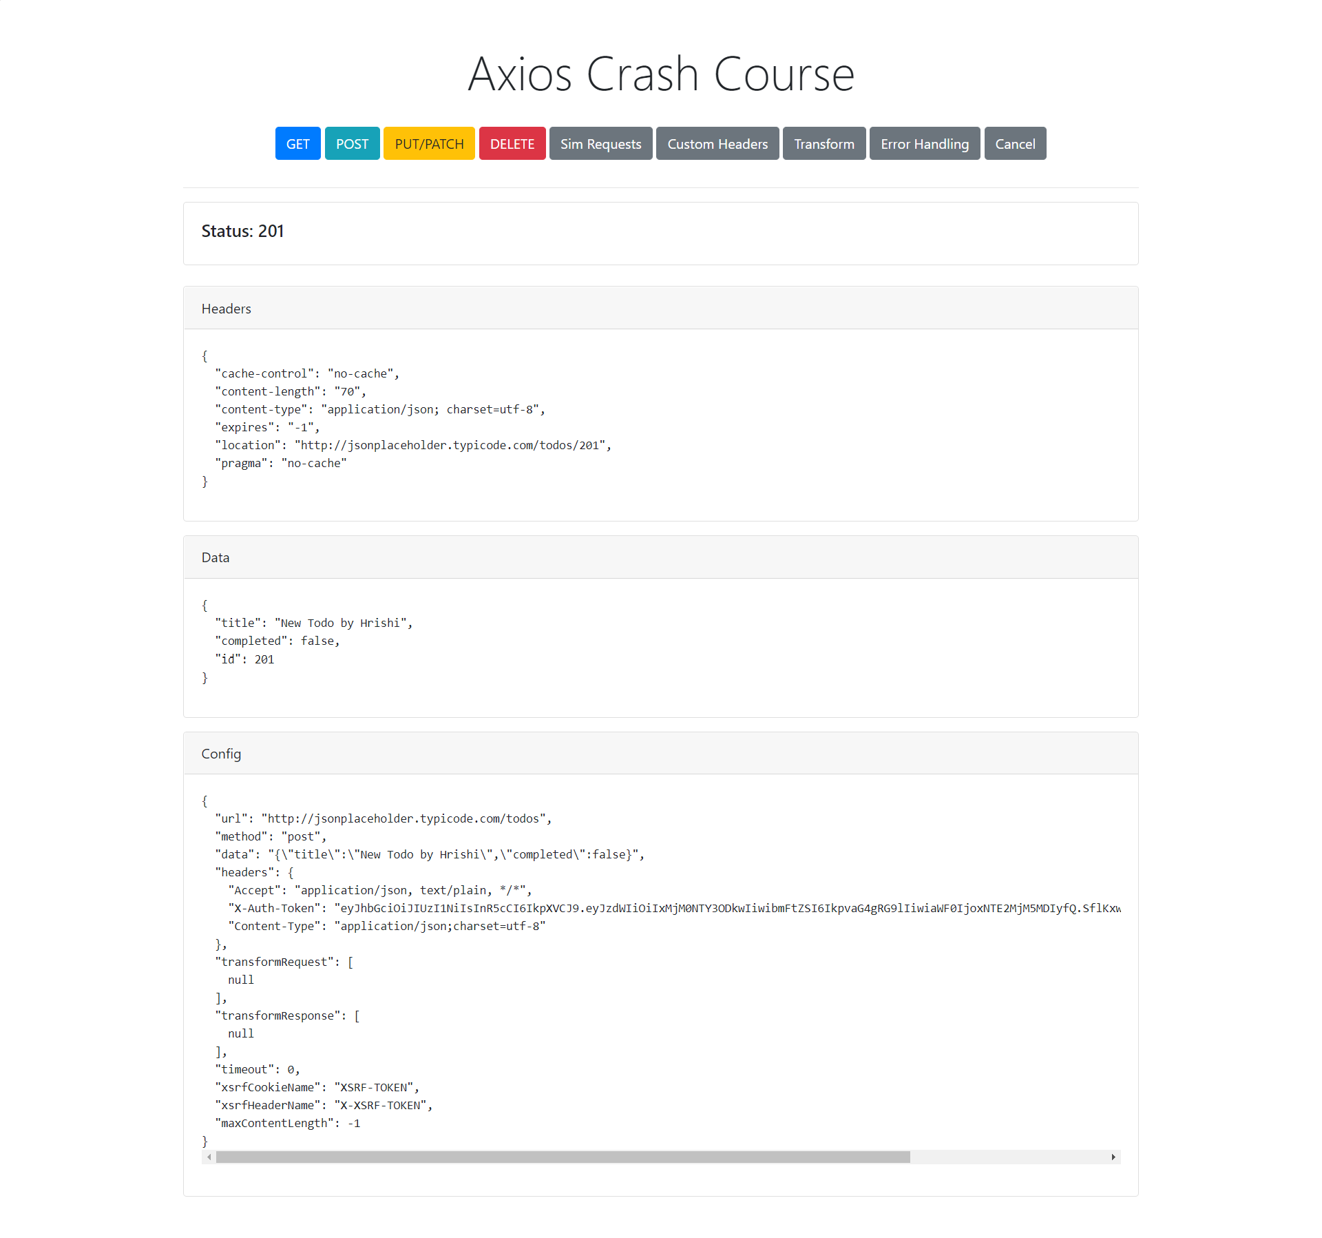Click the yellow PUT/PATCH button

tap(429, 143)
